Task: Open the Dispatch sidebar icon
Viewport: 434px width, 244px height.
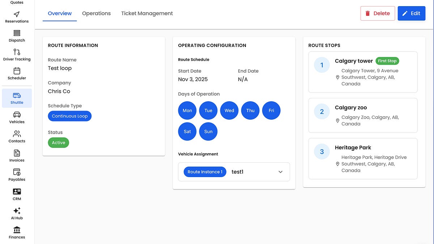Action: [x=17, y=33]
